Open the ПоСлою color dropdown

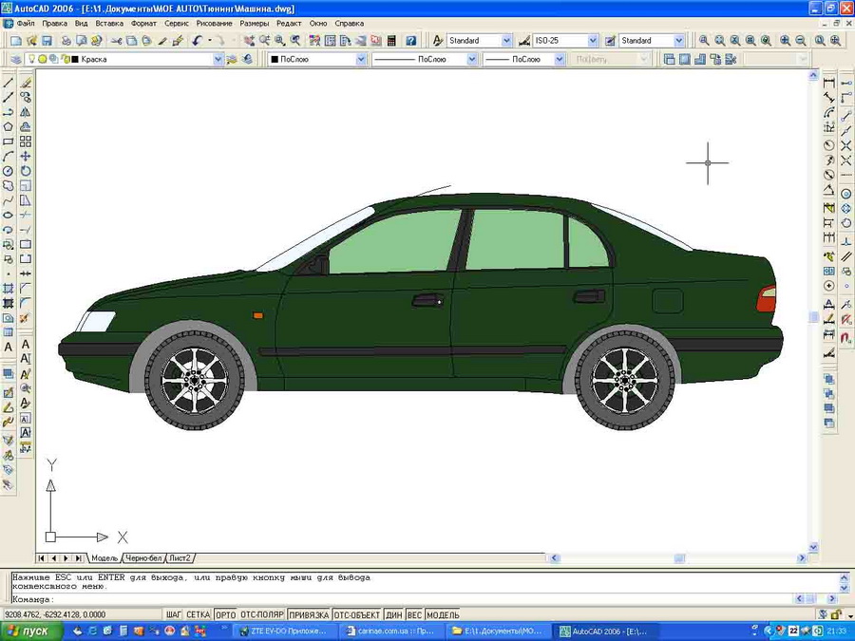point(360,59)
